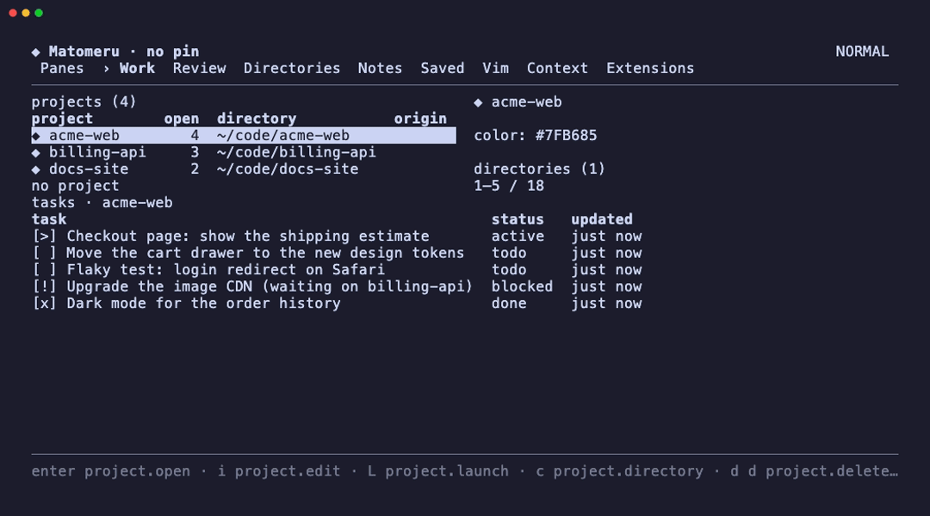Click just now beside Move the cart drawer
Screen dimensions: 930x516
(606, 253)
